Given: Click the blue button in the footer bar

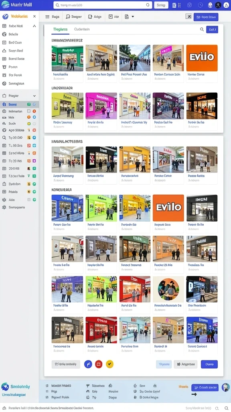Looking at the screenshot, I should (x=205, y=387).
